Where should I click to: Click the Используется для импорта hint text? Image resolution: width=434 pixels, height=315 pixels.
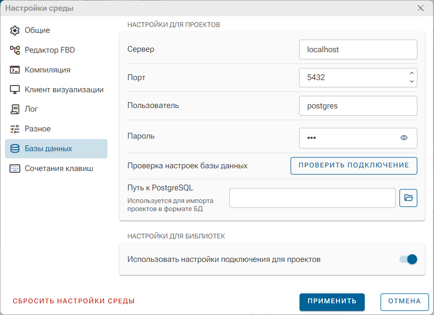170,205
